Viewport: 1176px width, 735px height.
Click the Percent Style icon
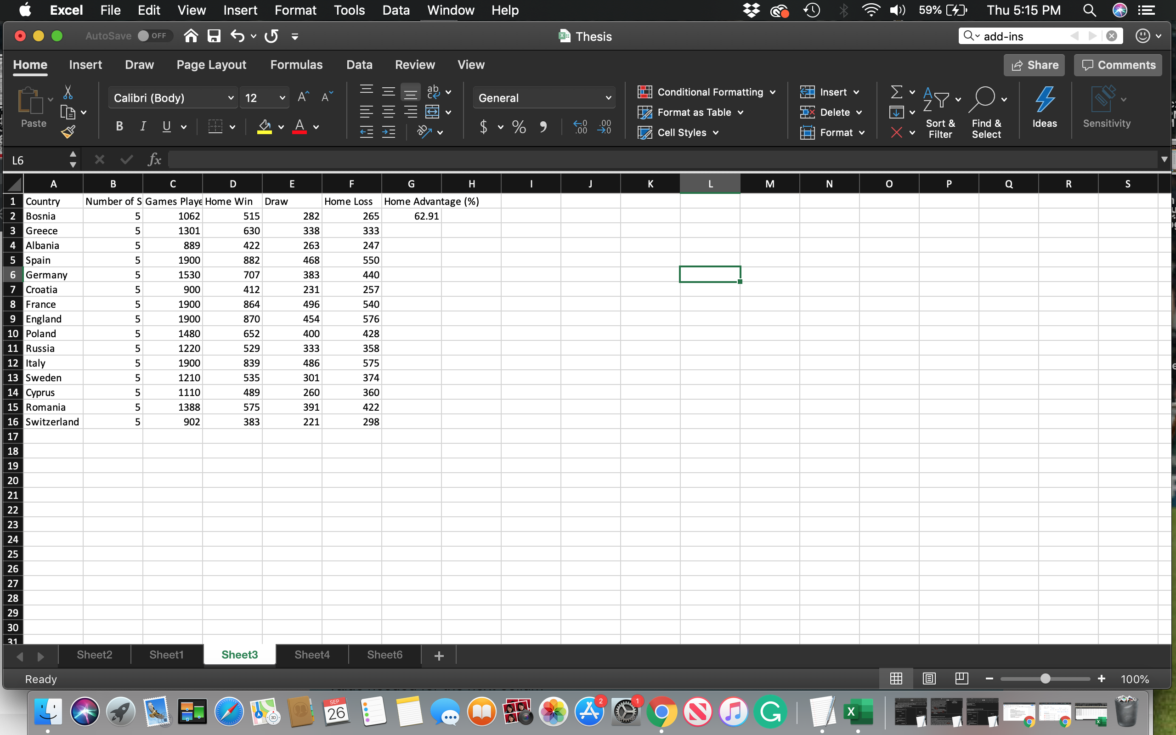[519, 127]
